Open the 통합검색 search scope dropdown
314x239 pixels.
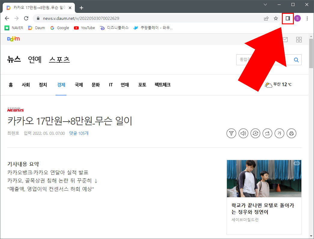tap(245, 60)
